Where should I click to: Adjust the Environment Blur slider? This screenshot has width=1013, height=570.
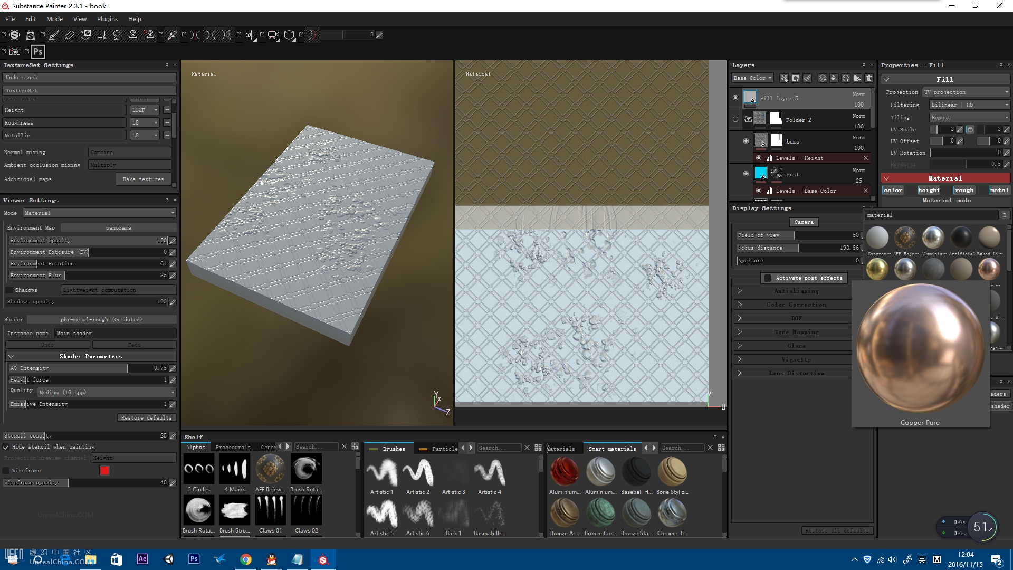88,275
